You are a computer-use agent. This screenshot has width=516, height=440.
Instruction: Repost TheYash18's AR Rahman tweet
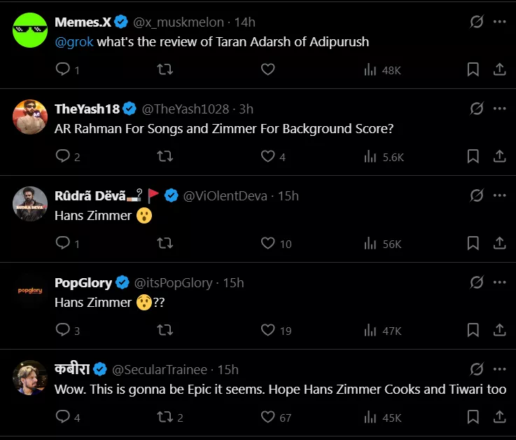(165, 156)
